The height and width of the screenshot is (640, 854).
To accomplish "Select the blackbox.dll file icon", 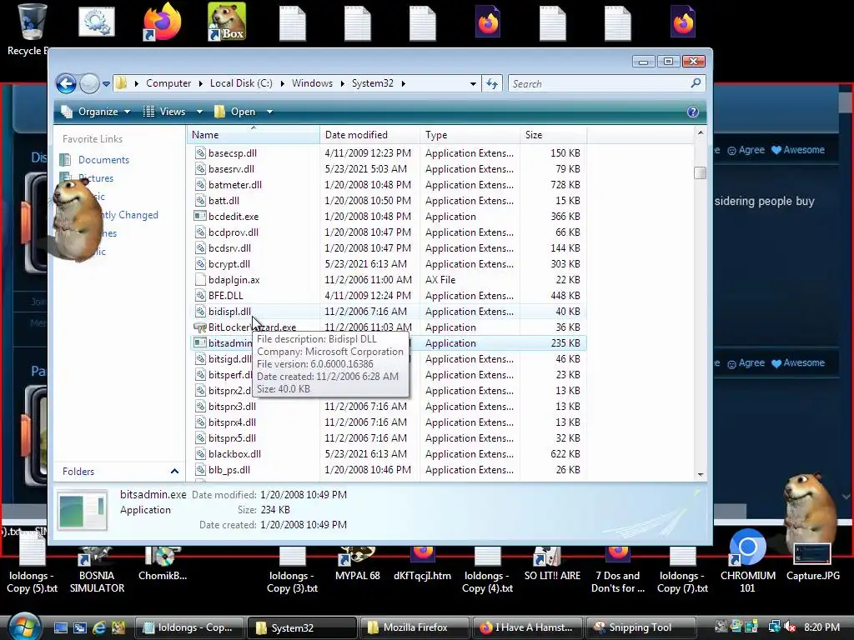I will tap(200, 454).
